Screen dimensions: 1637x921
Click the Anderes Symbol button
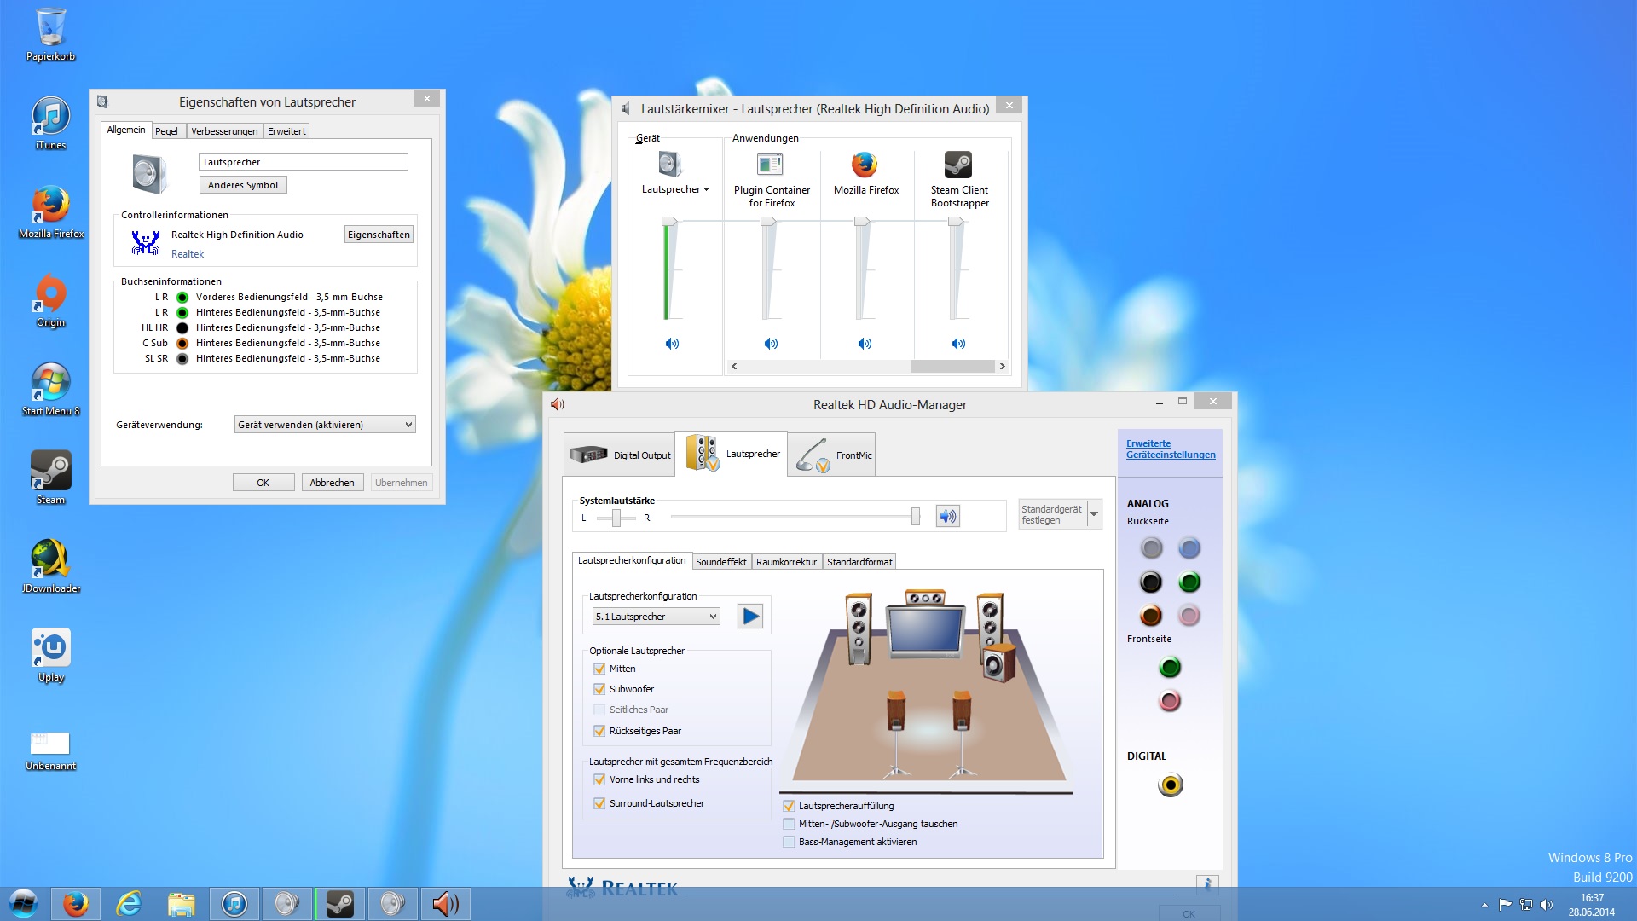click(x=243, y=185)
